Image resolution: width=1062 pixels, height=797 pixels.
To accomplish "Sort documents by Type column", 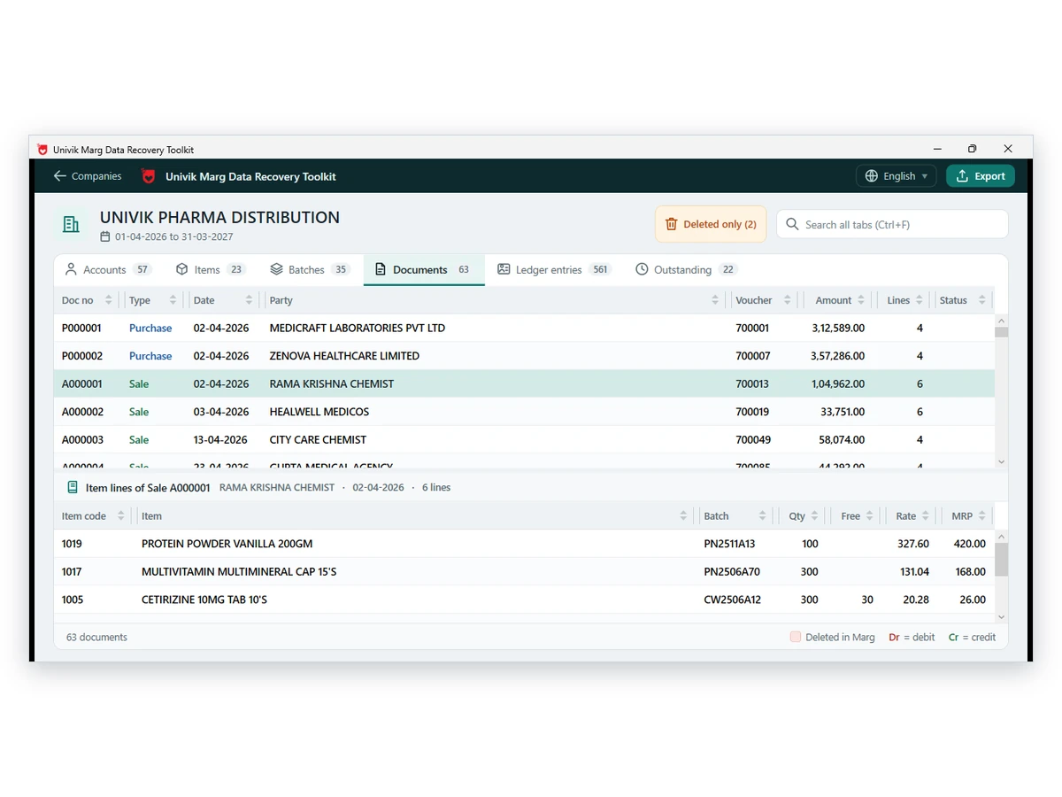I will tap(153, 300).
